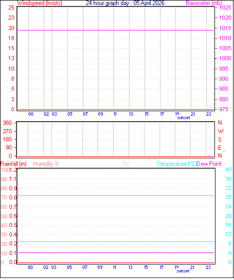Select the temperature axis value 12
The image size is (234, 280).
tap(228, 234)
